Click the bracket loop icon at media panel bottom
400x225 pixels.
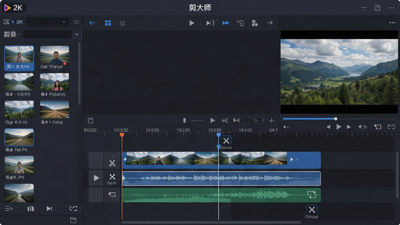[73, 209]
